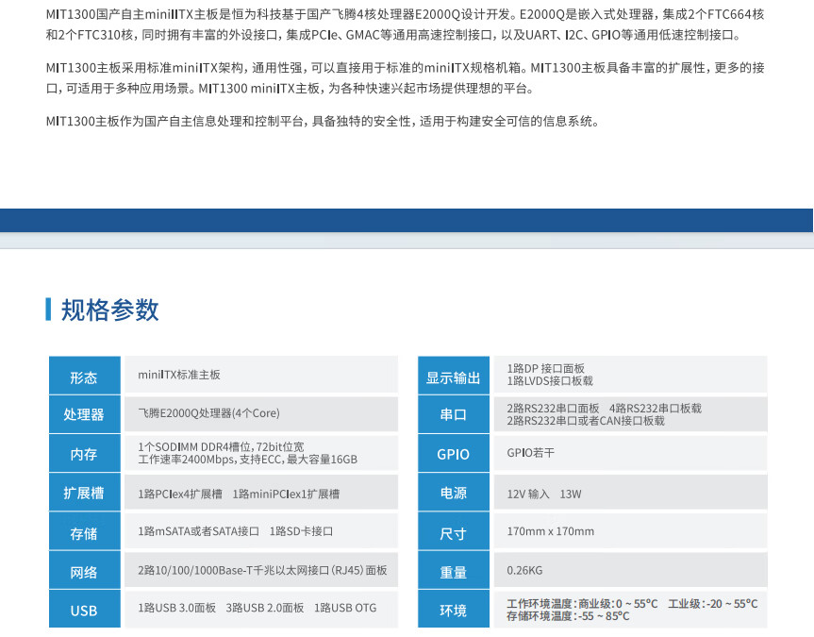Click the 1路DP 接口面板 text
The image size is (814, 637).
[545, 368]
